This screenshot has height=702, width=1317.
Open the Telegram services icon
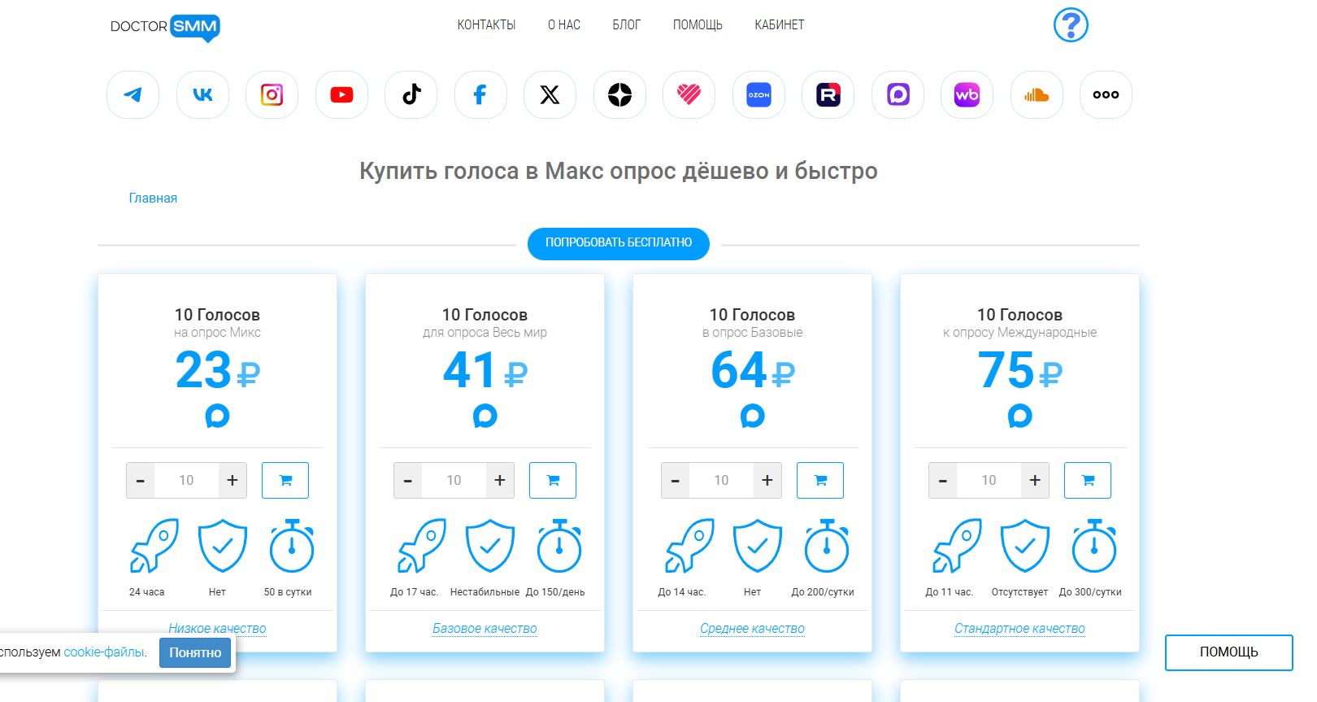pos(133,95)
